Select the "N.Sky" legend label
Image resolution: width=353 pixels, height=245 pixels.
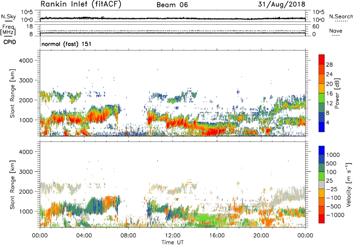8,16
